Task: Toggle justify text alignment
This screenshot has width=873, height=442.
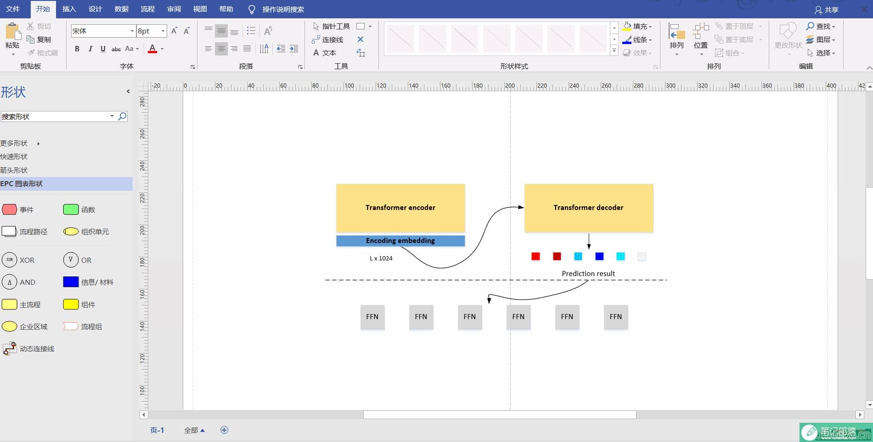Action: [x=247, y=49]
